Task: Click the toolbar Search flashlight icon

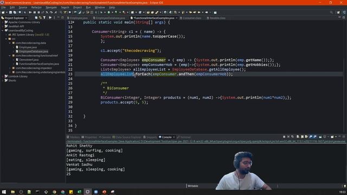Action: point(157,12)
